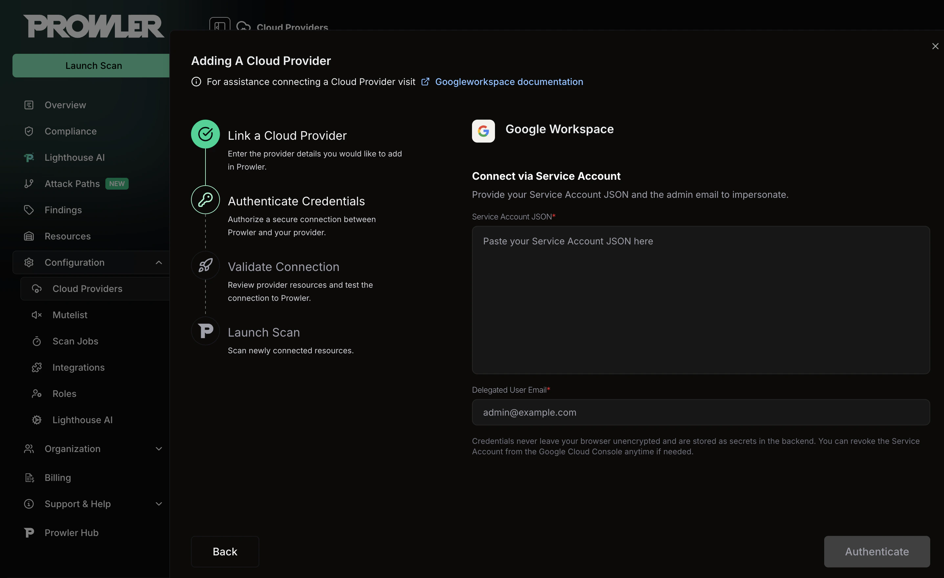
Task: Click the Attack Paths icon
Action: click(x=29, y=184)
